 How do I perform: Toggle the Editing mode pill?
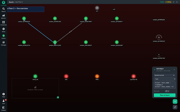point(168,2)
